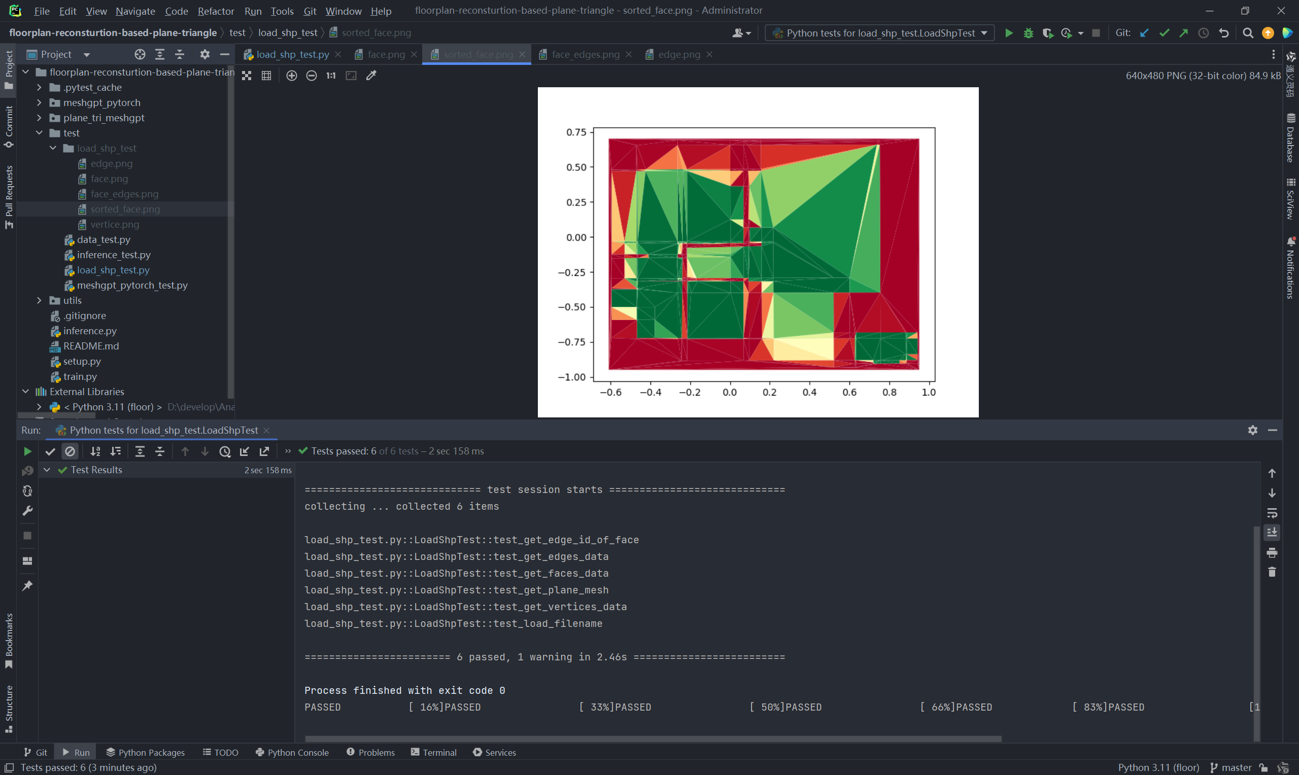Click Fit Zoom to Window icon
This screenshot has height=775, width=1299.
click(351, 76)
